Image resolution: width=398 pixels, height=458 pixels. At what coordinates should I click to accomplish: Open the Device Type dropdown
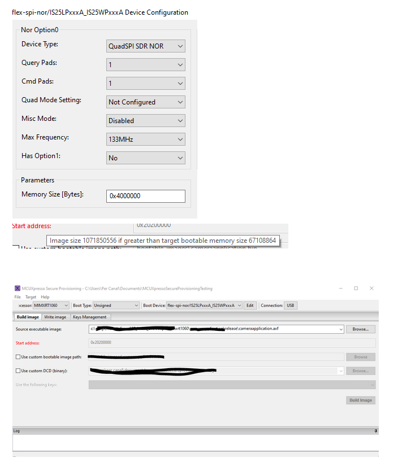point(146,46)
